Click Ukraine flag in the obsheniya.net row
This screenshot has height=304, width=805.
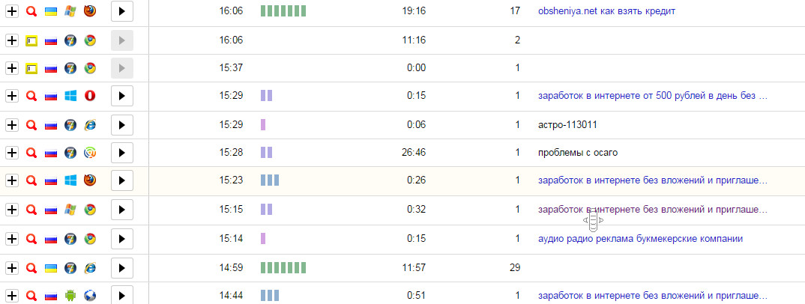pyautogui.click(x=51, y=11)
